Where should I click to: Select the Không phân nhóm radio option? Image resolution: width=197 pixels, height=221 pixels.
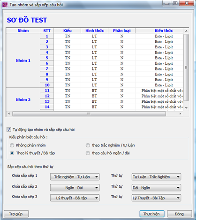(x=12, y=145)
